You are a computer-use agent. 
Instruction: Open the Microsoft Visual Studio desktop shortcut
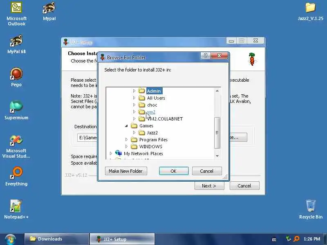tap(16, 146)
